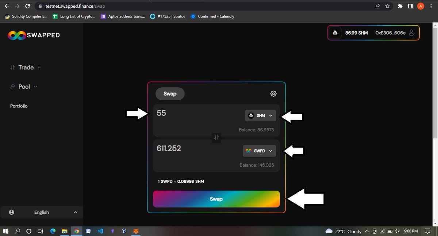Click the browser back arrow
Viewport: 438px width, 236px height.
[x=7, y=6]
